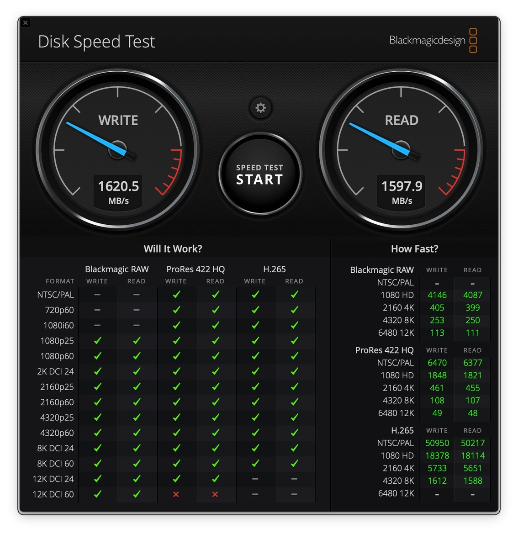Viewport: 518px width, 534px height.
Task: Click the 50217 H.265 NTSC/PAL read value
Action: coord(472,443)
